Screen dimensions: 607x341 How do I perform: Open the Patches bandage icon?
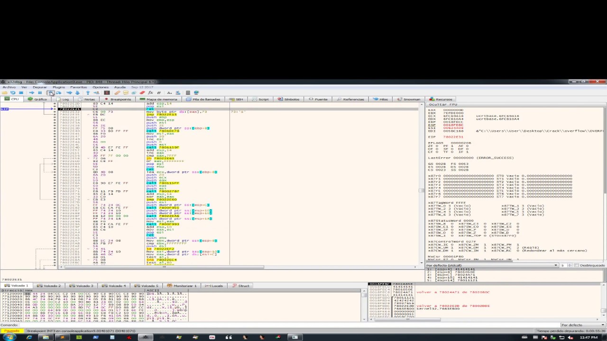click(x=117, y=93)
